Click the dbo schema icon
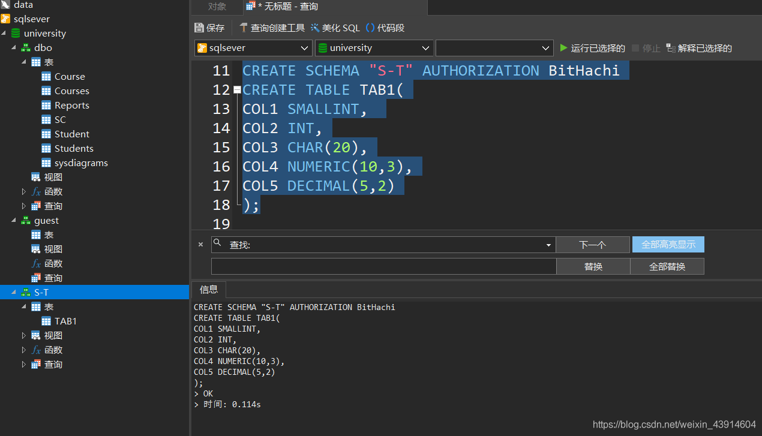 coord(26,48)
